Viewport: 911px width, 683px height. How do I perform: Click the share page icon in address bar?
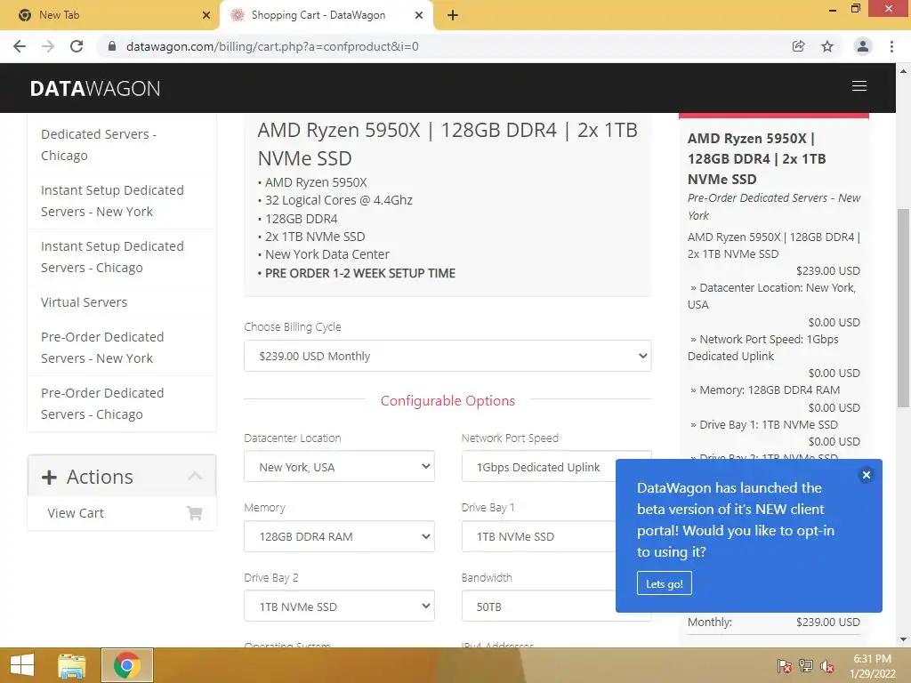click(x=798, y=46)
